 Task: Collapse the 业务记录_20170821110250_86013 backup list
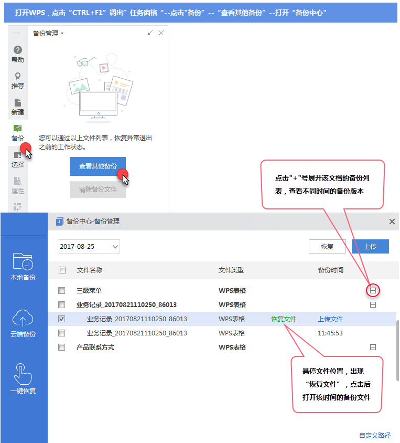point(373,304)
